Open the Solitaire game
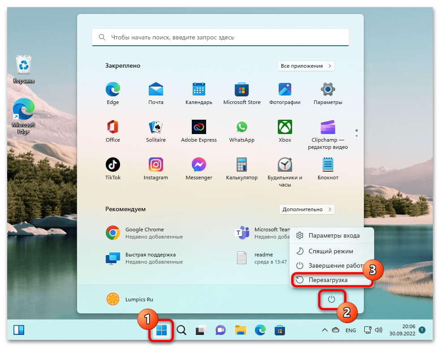 tap(156, 131)
